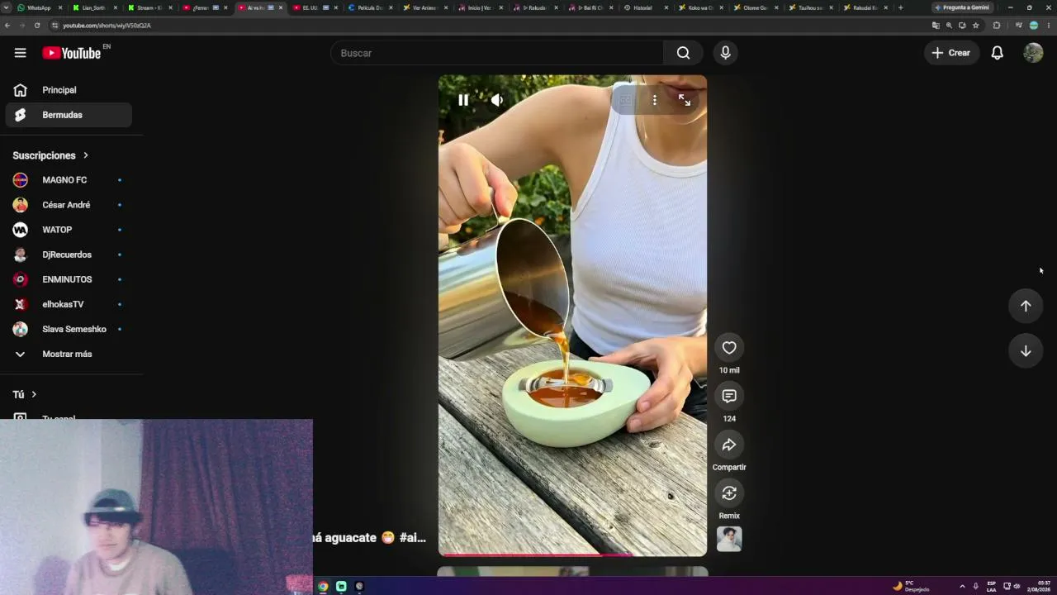Click Pregunta a Gemini button

pyautogui.click(x=962, y=7)
